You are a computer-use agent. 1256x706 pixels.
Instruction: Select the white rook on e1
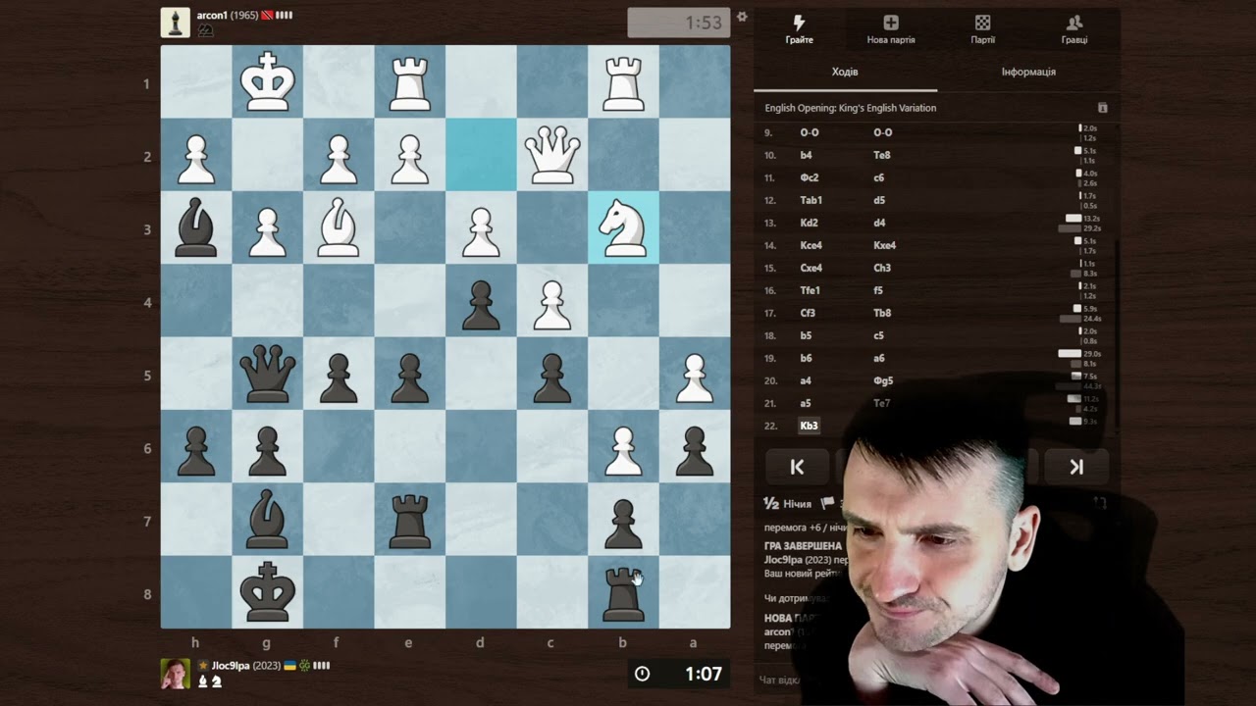[x=410, y=81]
